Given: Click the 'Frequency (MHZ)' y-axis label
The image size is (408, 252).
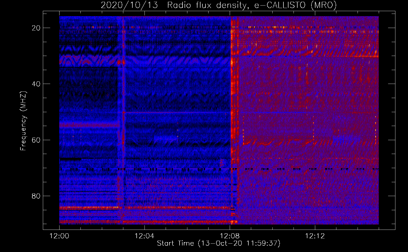Looking at the screenshot, I should tap(23, 121).
